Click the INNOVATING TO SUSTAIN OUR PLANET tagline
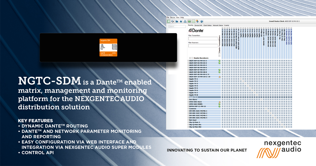 point(207,150)
